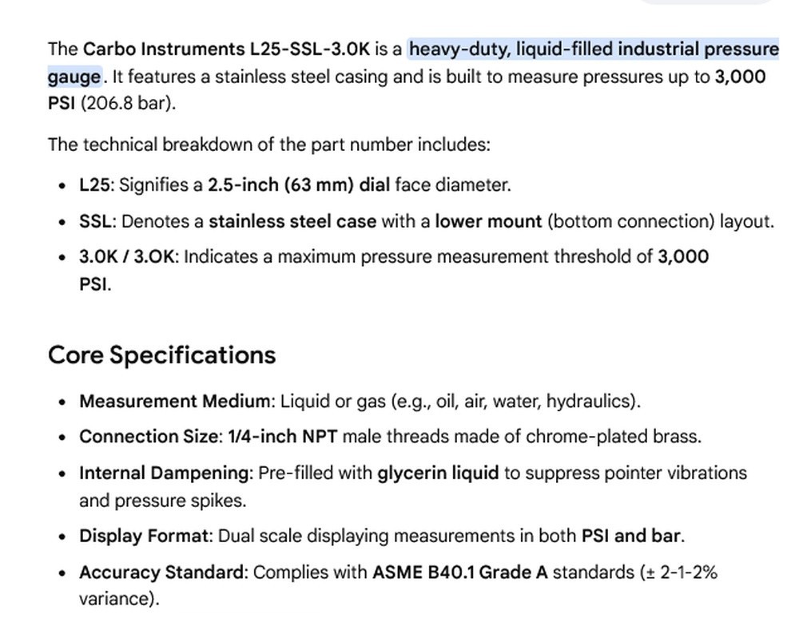Click the "(206.8 bar)" text in first paragraph
This screenshot has height=626, width=799.
pyautogui.click(x=128, y=103)
